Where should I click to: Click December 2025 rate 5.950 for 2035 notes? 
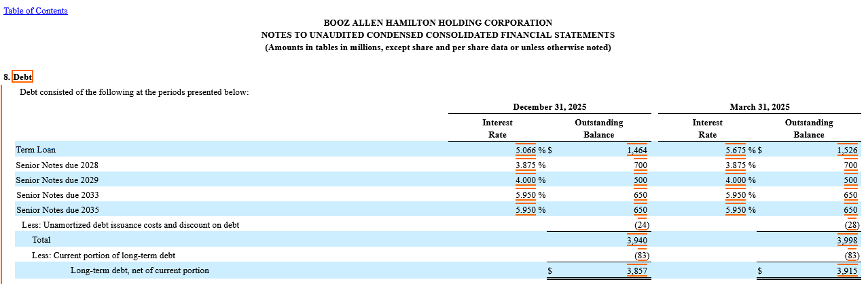click(x=526, y=209)
